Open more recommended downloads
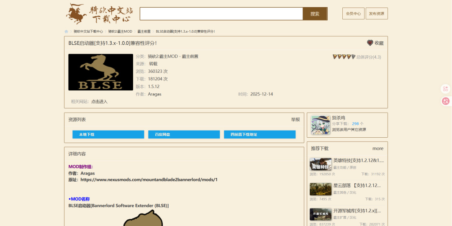452x226 pixels. coord(378,149)
